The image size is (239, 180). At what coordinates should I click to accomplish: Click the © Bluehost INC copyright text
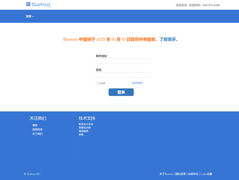(x=32, y=174)
